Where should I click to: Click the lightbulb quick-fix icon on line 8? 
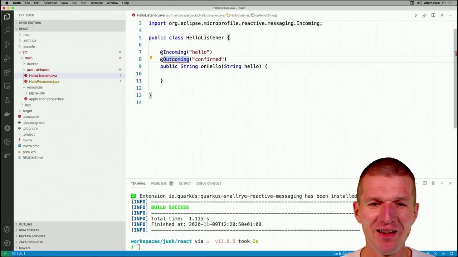[151, 58]
